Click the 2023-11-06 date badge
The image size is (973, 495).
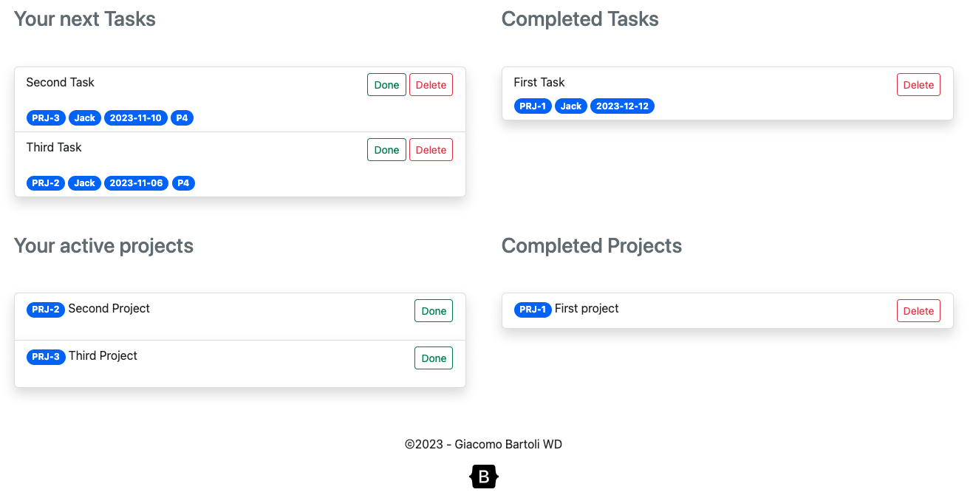[x=136, y=183]
